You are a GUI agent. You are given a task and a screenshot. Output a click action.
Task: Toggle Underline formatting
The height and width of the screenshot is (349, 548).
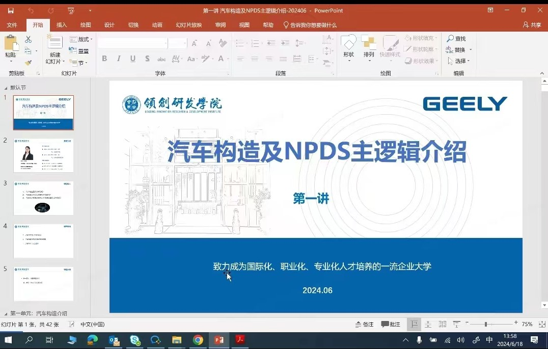point(133,59)
